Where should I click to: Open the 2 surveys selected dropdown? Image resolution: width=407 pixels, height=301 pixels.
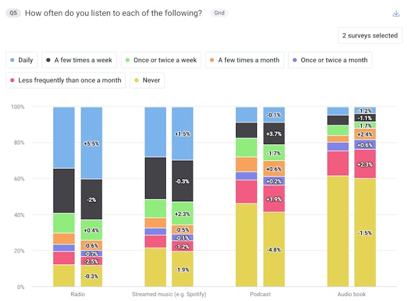point(369,36)
